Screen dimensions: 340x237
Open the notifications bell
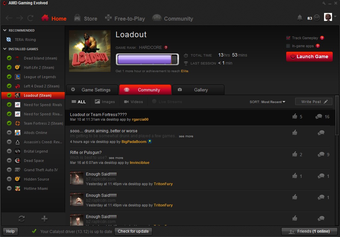(300, 18)
